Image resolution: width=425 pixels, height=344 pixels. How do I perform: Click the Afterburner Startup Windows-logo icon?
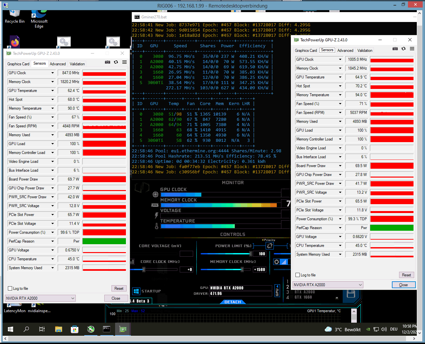(136, 291)
